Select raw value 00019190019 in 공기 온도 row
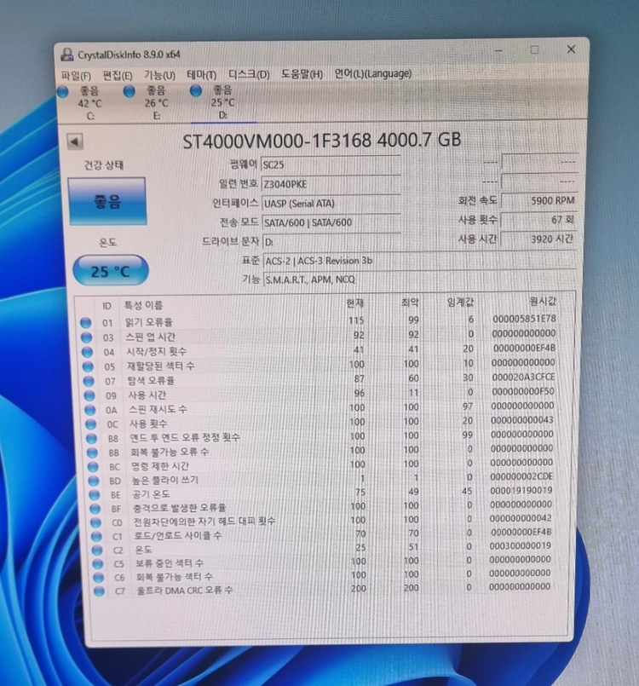The height and width of the screenshot is (686, 639). (521, 491)
